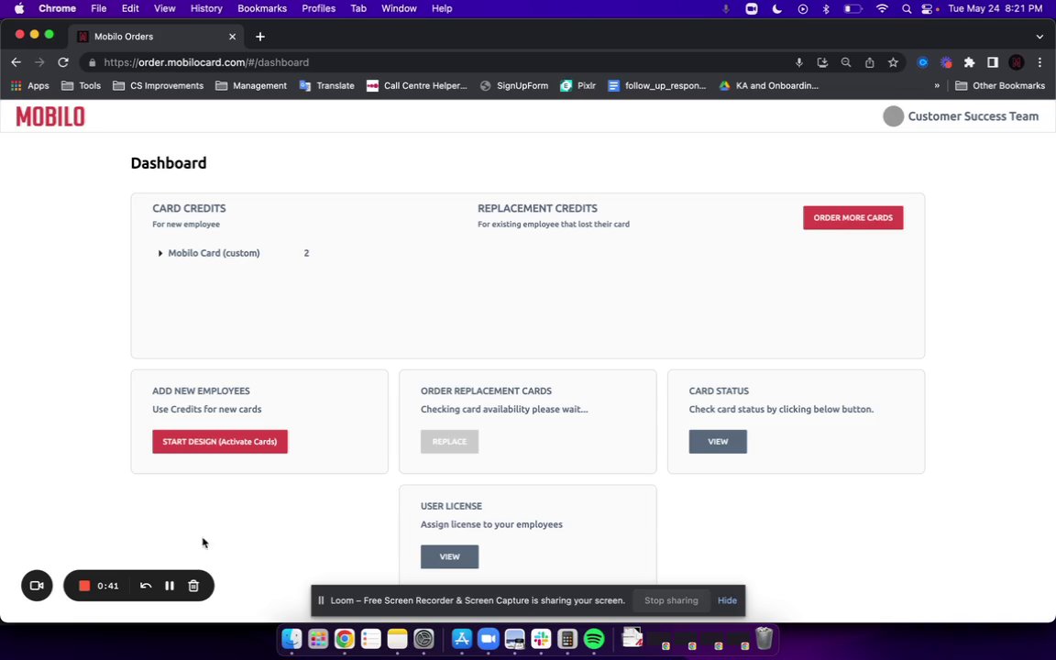
Task: Open the View menu
Action: coord(164,9)
